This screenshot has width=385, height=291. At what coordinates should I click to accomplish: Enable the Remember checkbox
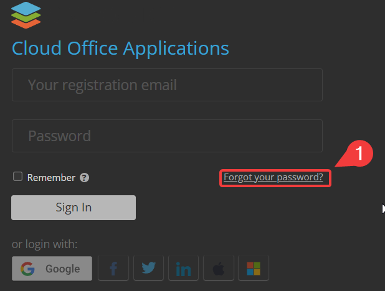pyautogui.click(x=17, y=177)
